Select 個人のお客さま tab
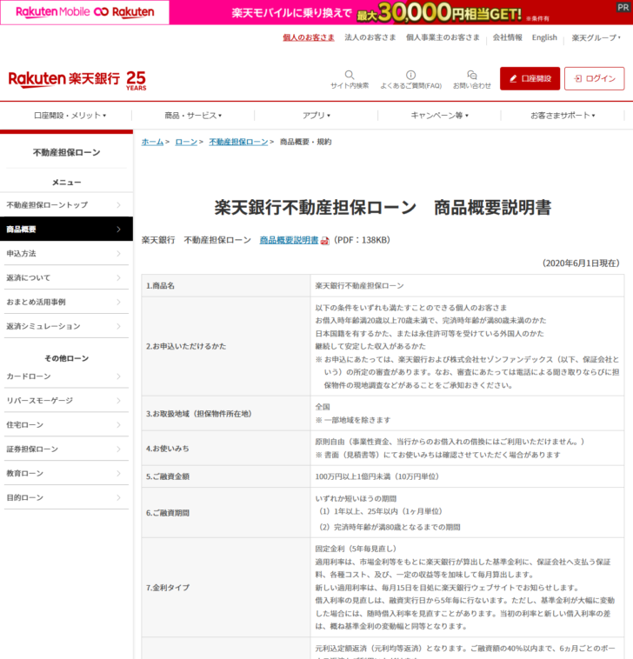The image size is (633, 659). [x=309, y=37]
